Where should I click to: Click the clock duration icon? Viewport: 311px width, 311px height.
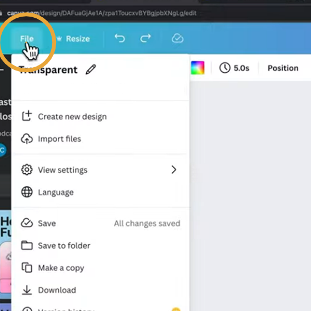[225, 68]
